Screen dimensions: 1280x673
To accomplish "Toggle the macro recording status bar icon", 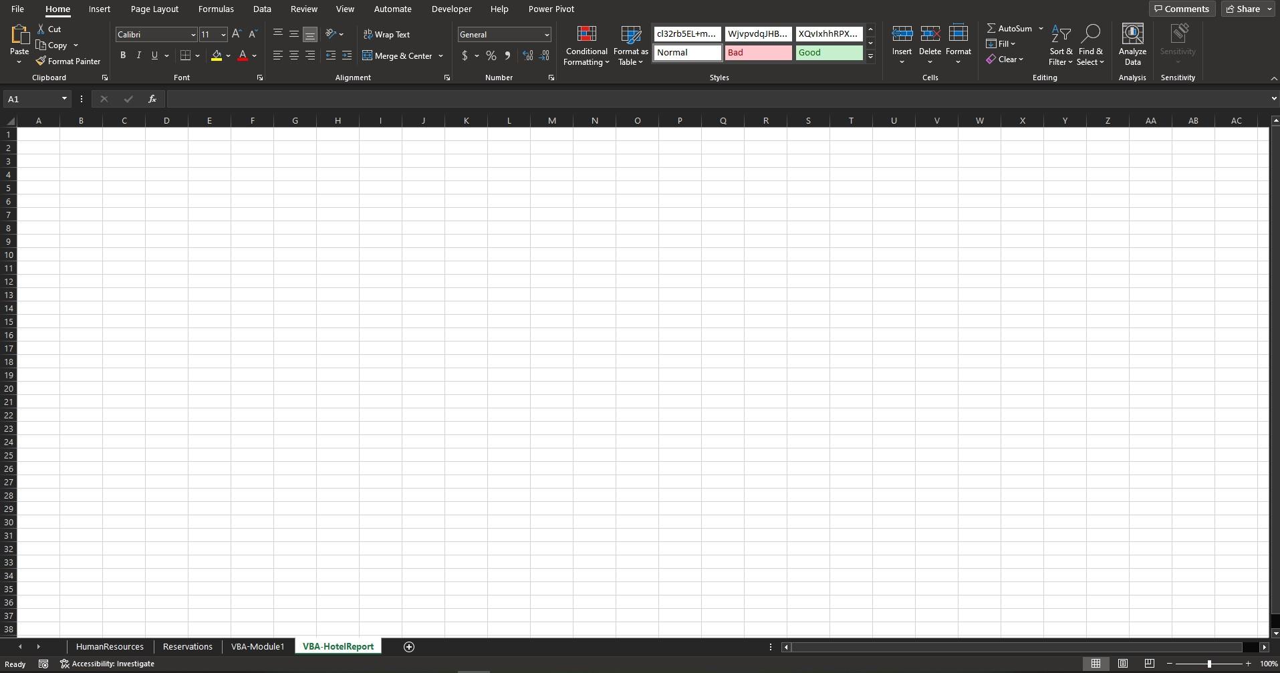I will click(x=43, y=664).
